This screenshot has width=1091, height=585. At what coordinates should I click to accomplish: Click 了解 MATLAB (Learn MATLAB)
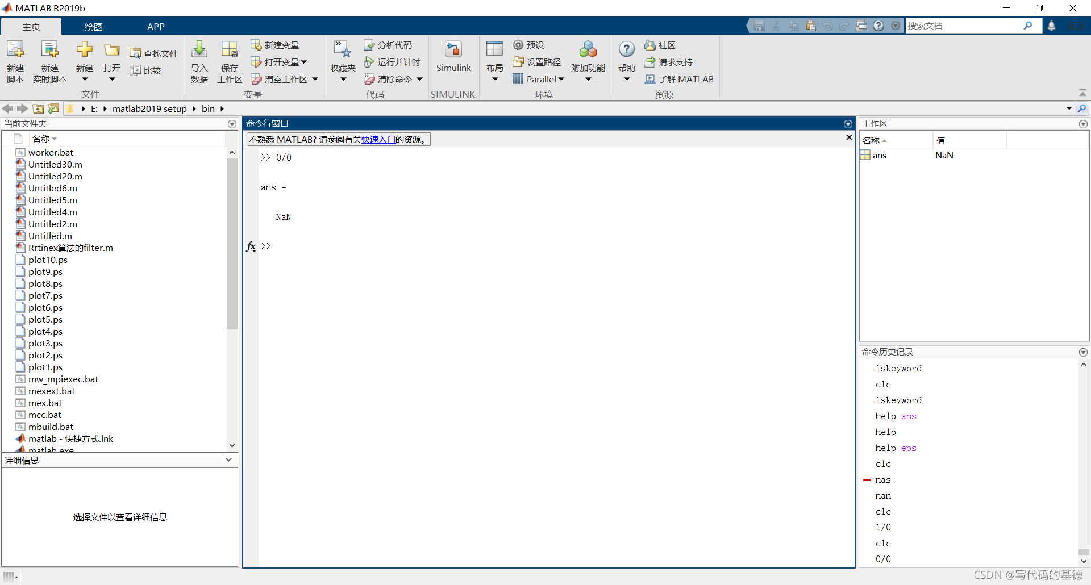click(679, 79)
